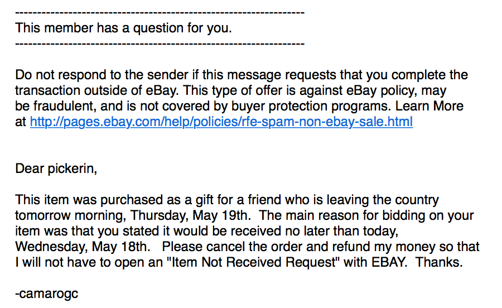The image size is (502, 308).
Task: Click the text 'Thursday, May 19th'
Action: [x=189, y=215]
